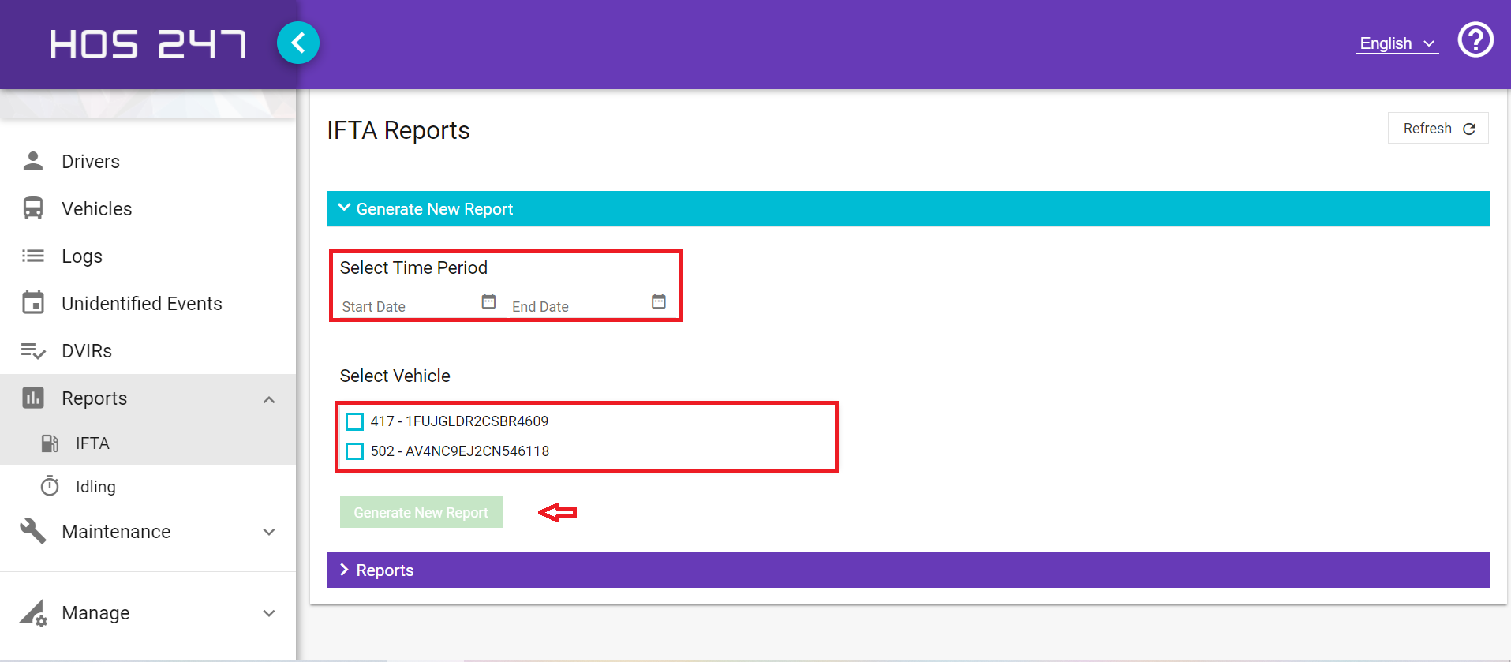The width and height of the screenshot is (1511, 662).
Task: Click the IFTA Reports page heading
Action: tap(398, 130)
